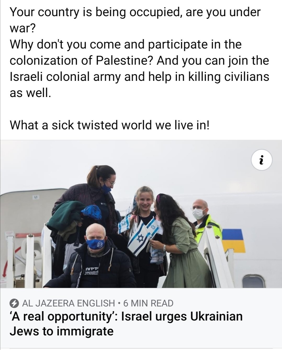
Task: Tap the smiling girl holding flags
Action: coord(142,224)
